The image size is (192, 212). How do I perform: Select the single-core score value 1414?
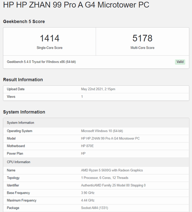[x=50, y=38]
